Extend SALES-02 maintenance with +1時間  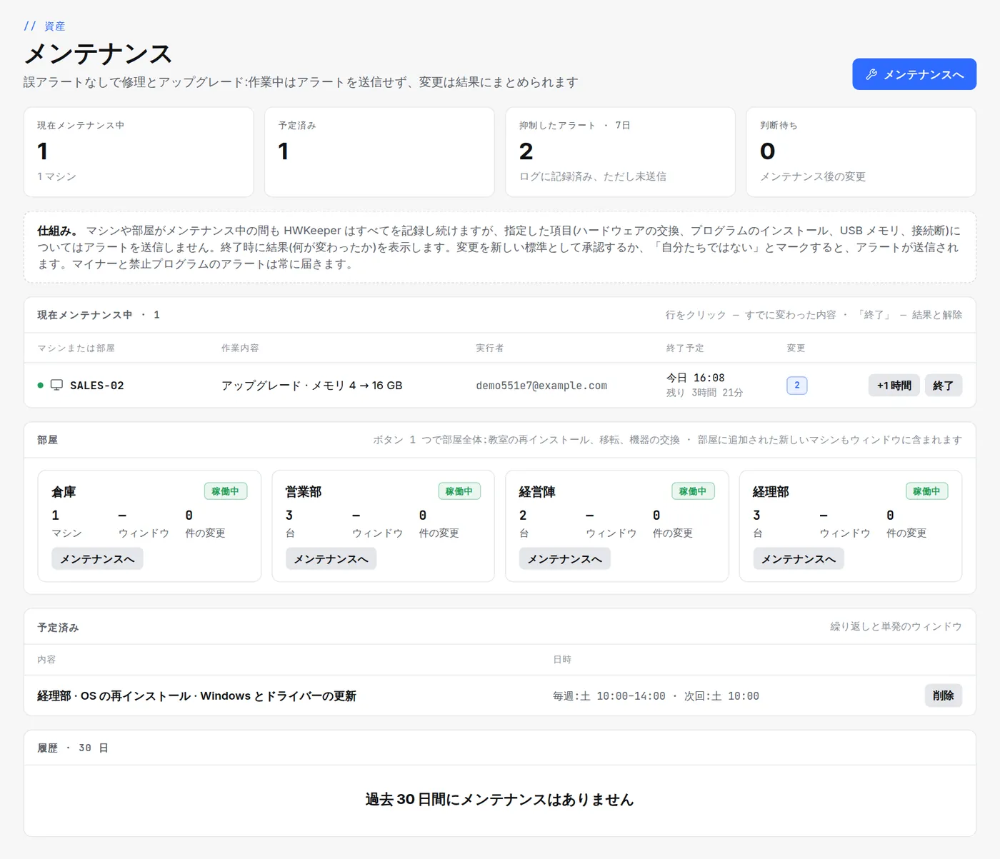coord(894,386)
